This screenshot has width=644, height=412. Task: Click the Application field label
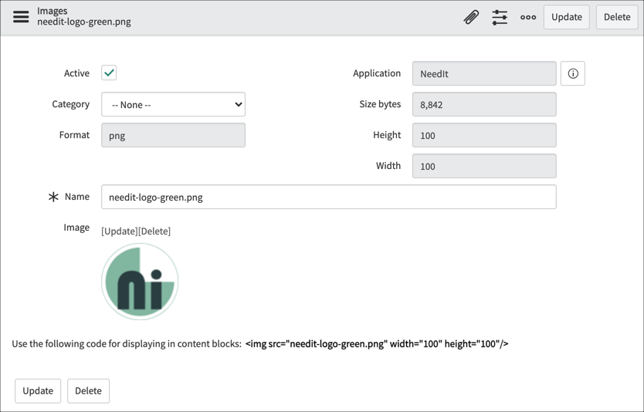click(x=377, y=73)
